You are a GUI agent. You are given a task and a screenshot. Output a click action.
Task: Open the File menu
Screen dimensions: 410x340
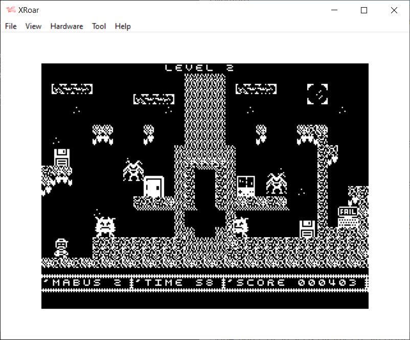coord(11,26)
